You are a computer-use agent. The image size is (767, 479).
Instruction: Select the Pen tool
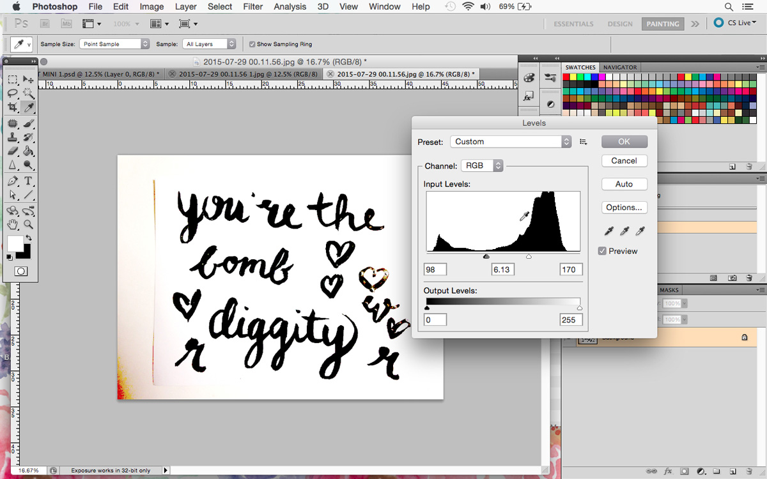click(12, 181)
